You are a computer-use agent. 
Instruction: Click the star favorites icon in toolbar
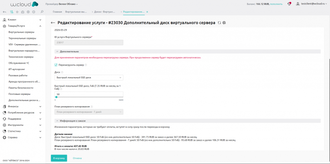pyautogui.click(x=17, y=12)
